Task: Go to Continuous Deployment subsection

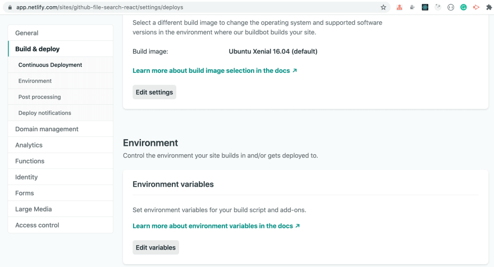Action: [61, 65]
